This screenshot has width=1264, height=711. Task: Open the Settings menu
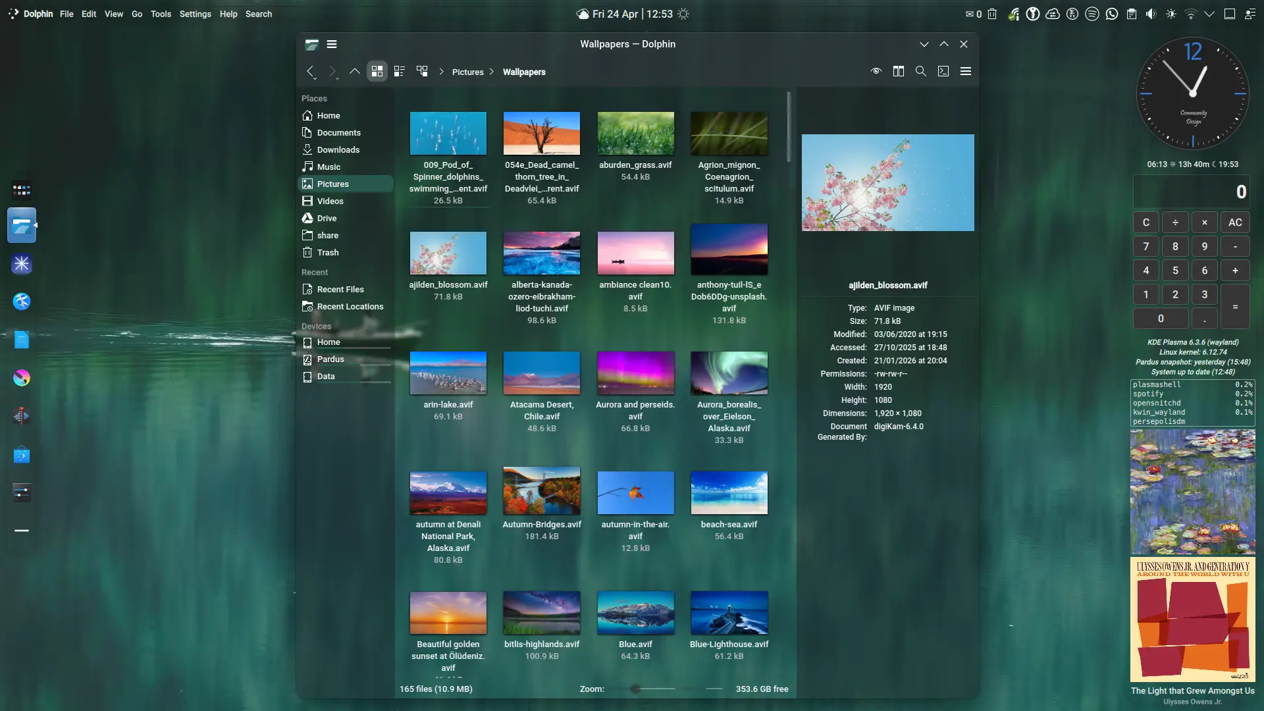195,14
